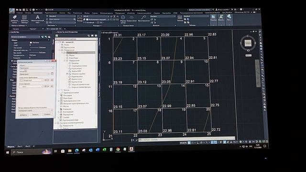Click the Undo arrow in quick access toolbar
306x172 pixels.
[36, 10]
